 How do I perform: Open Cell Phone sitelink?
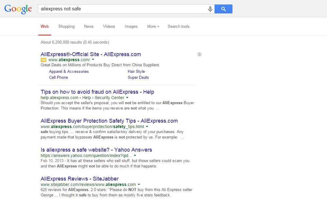[x=59, y=77]
